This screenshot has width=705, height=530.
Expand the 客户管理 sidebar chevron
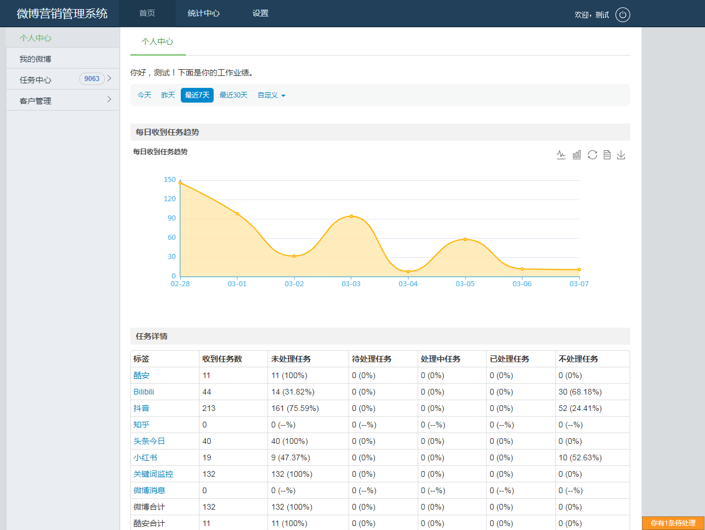tap(109, 100)
